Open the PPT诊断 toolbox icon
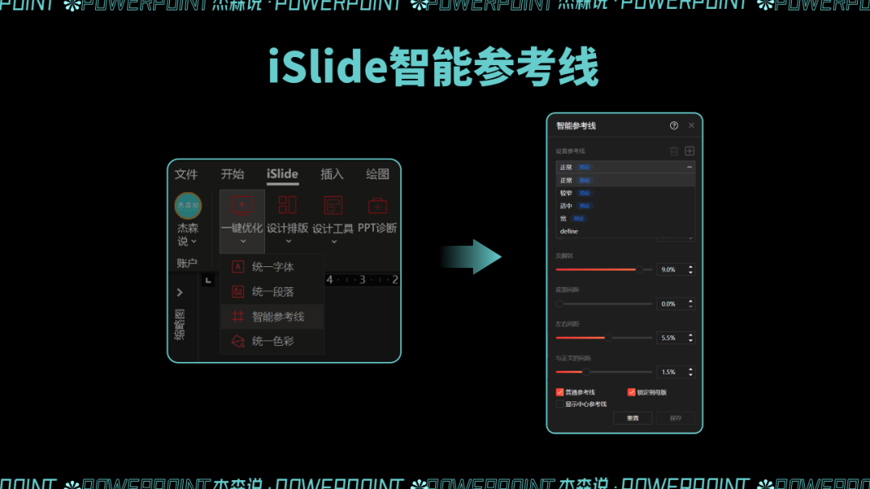This screenshot has width=870, height=489. [377, 205]
